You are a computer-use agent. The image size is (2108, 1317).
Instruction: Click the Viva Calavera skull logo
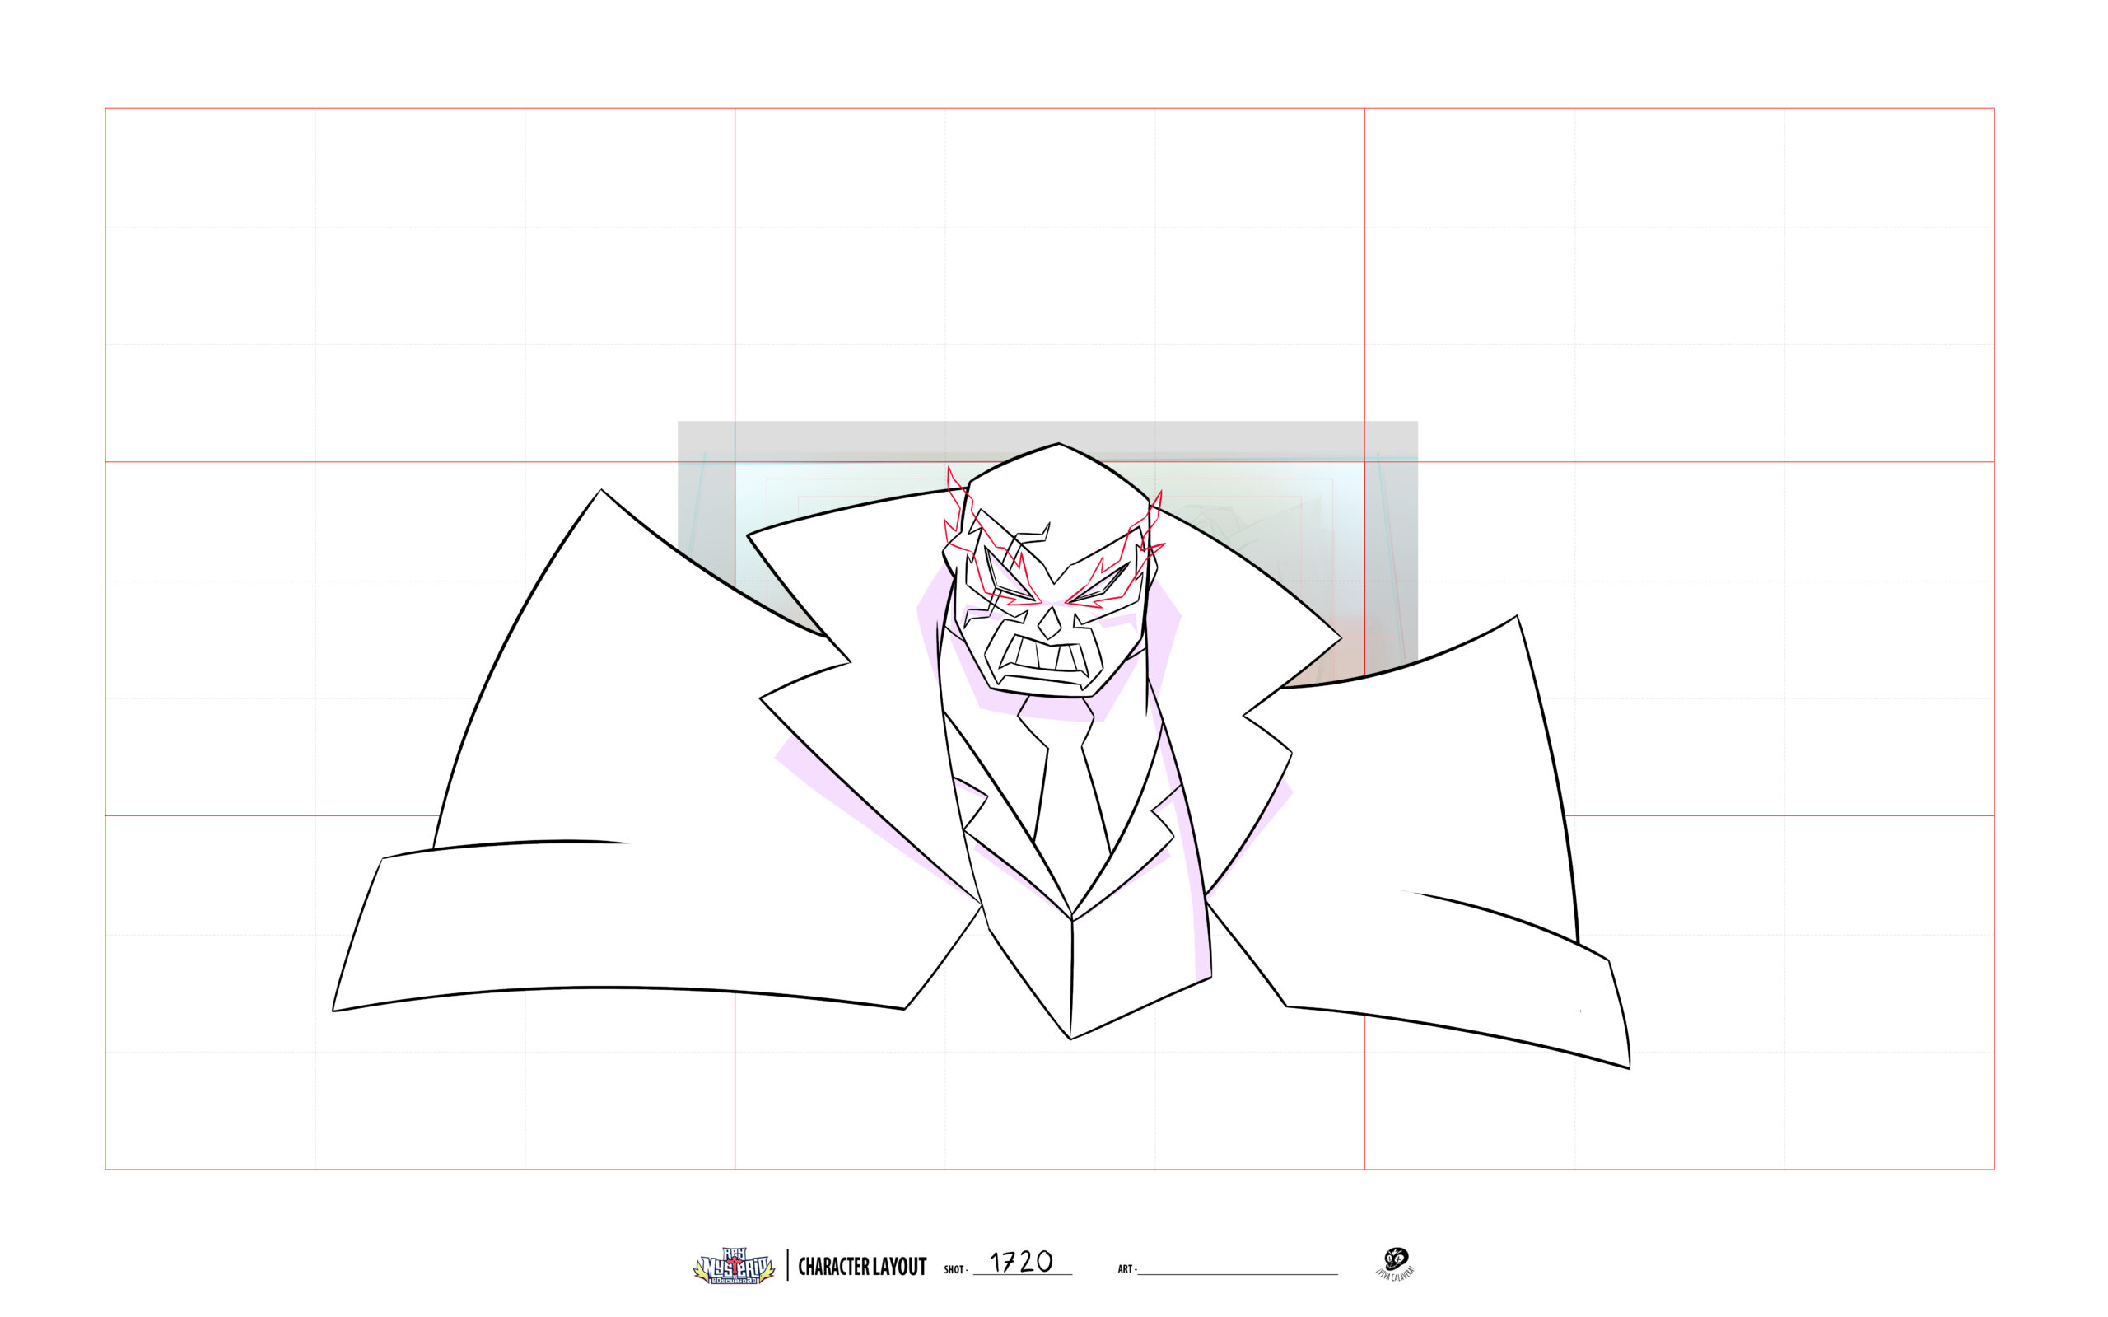tap(1395, 1261)
